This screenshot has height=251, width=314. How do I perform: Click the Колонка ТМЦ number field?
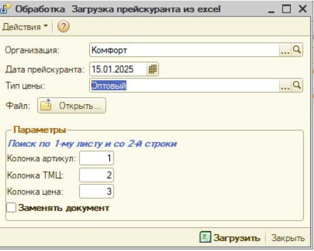tap(97, 175)
